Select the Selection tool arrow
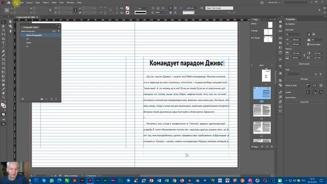This screenshot has height=184, width=327. click(4, 22)
